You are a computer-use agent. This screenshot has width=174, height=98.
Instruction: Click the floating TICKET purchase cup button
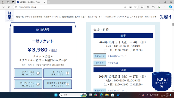161,81
